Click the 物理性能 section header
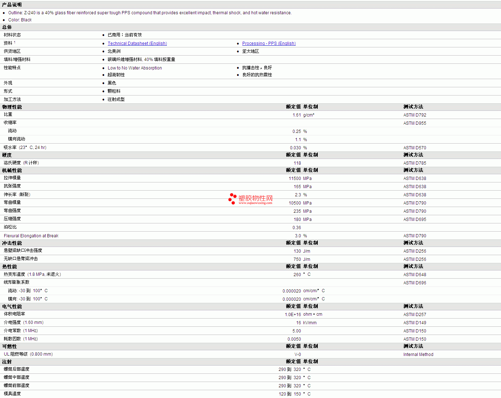This screenshot has width=501, height=398. pyautogui.click(x=12, y=107)
